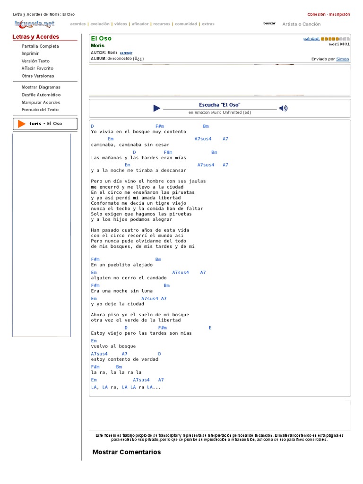Click the Inscripción link
Viewport: 363px width, 484px height.
click(x=339, y=14)
